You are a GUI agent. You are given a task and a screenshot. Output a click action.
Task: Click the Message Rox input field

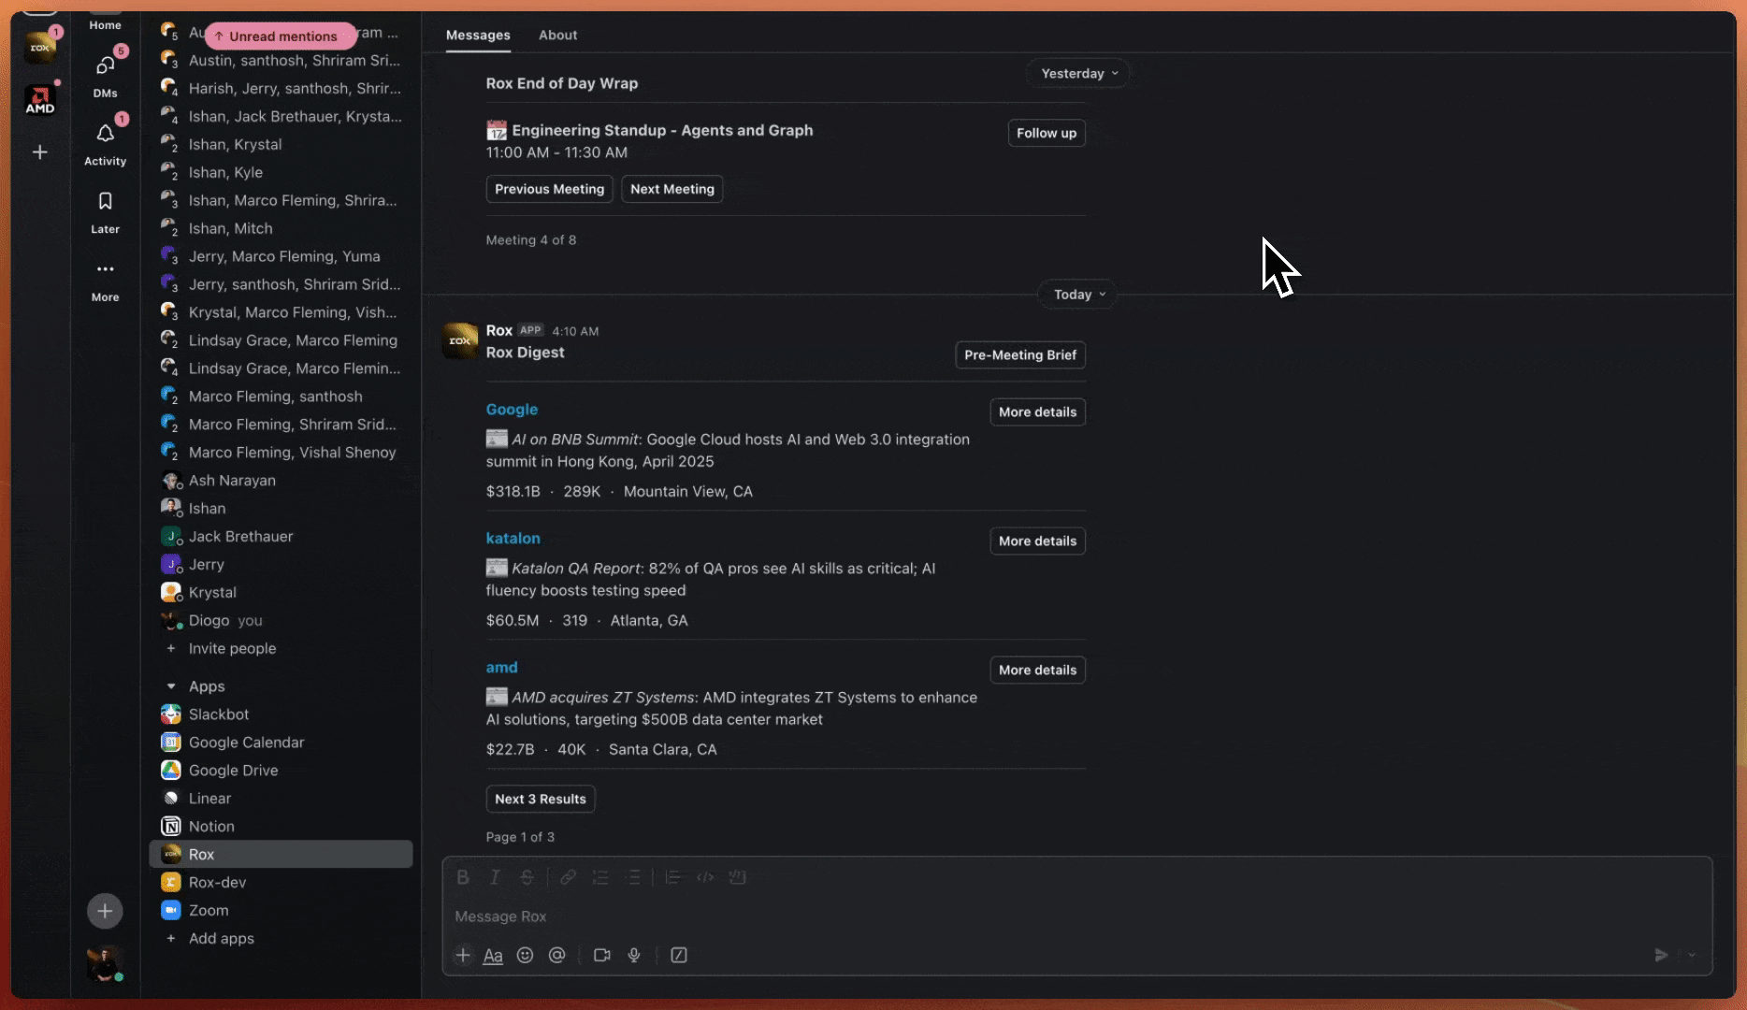pyautogui.click(x=1029, y=916)
